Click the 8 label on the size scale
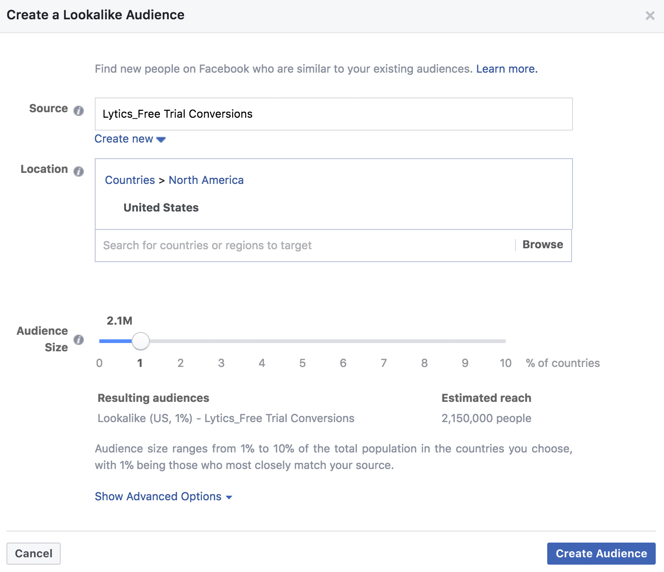The width and height of the screenshot is (664, 572). pyautogui.click(x=424, y=363)
